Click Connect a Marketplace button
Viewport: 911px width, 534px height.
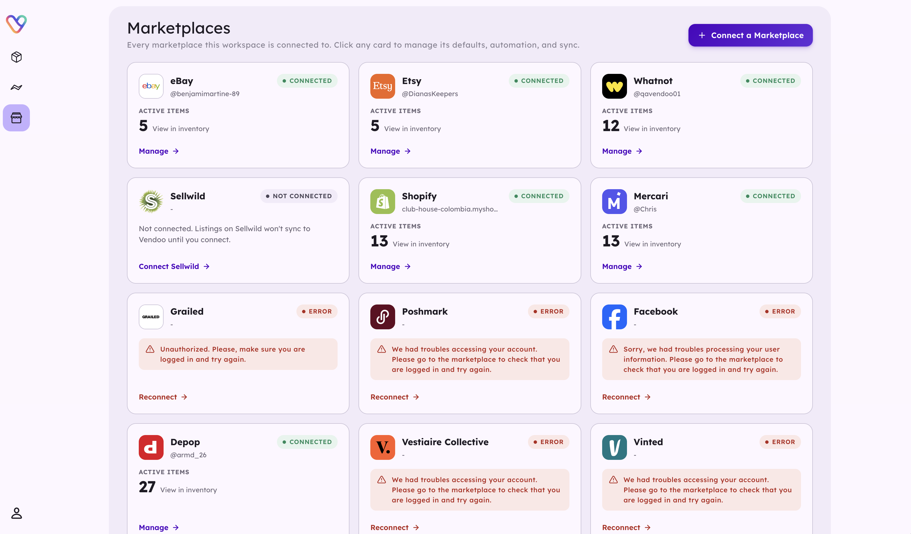pyautogui.click(x=750, y=35)
